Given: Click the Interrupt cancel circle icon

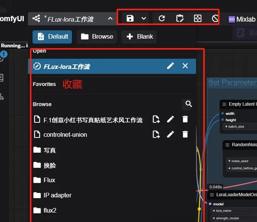Looking at the screenshot, I should click(215, 19).
